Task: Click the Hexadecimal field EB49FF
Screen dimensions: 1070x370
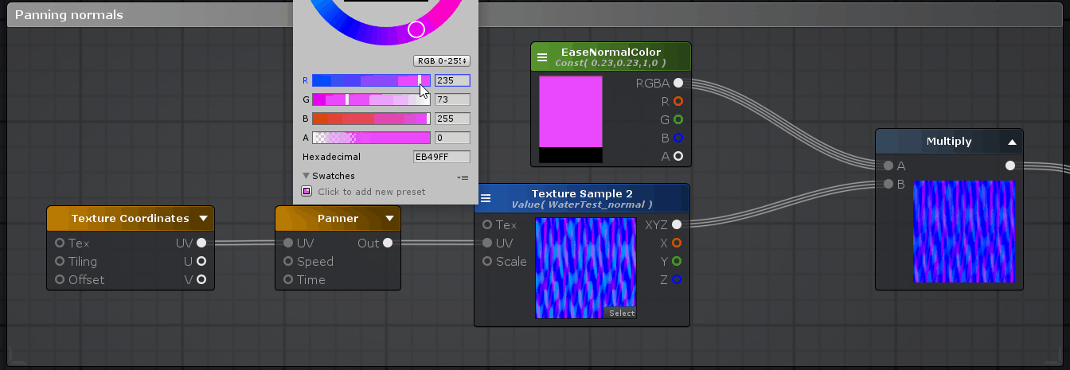Action: 442,157
